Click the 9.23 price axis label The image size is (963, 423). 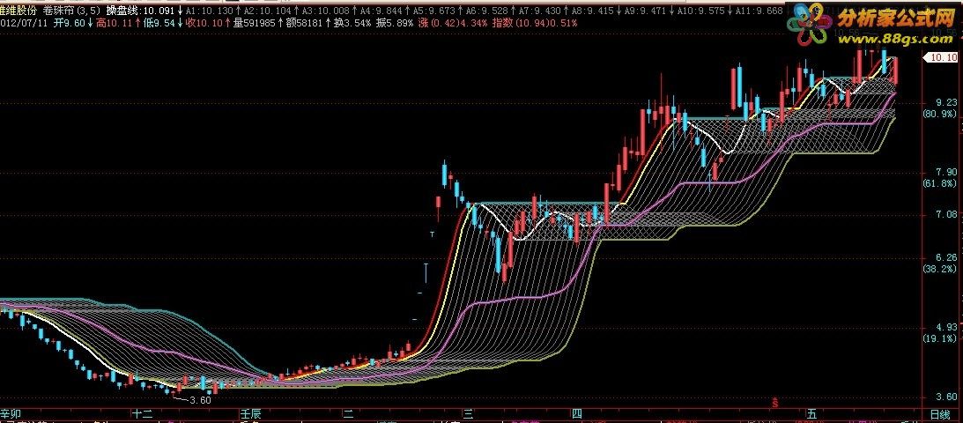coord(948,103)
